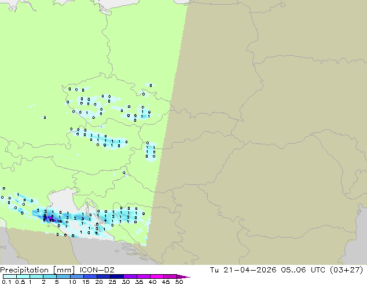
Task: Click the magenta peak precipitation cell on map
Action: (50, 218)
